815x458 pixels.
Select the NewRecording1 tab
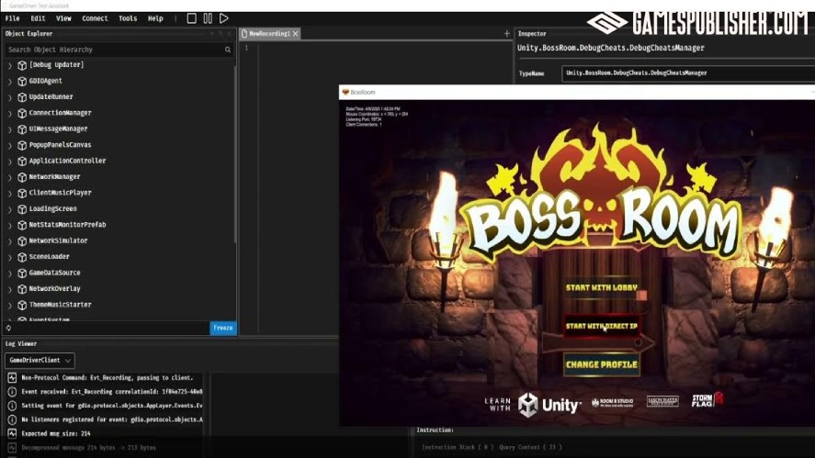point(269,34)
